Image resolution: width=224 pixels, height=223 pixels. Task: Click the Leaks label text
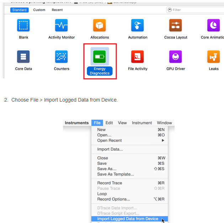214,69
